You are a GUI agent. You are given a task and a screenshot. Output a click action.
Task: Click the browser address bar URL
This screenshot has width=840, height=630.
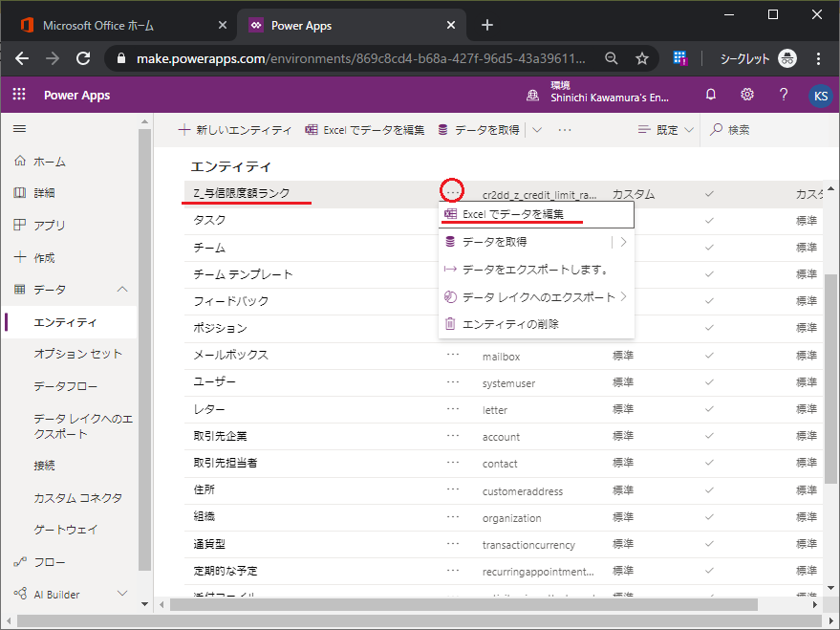[360, 58]
